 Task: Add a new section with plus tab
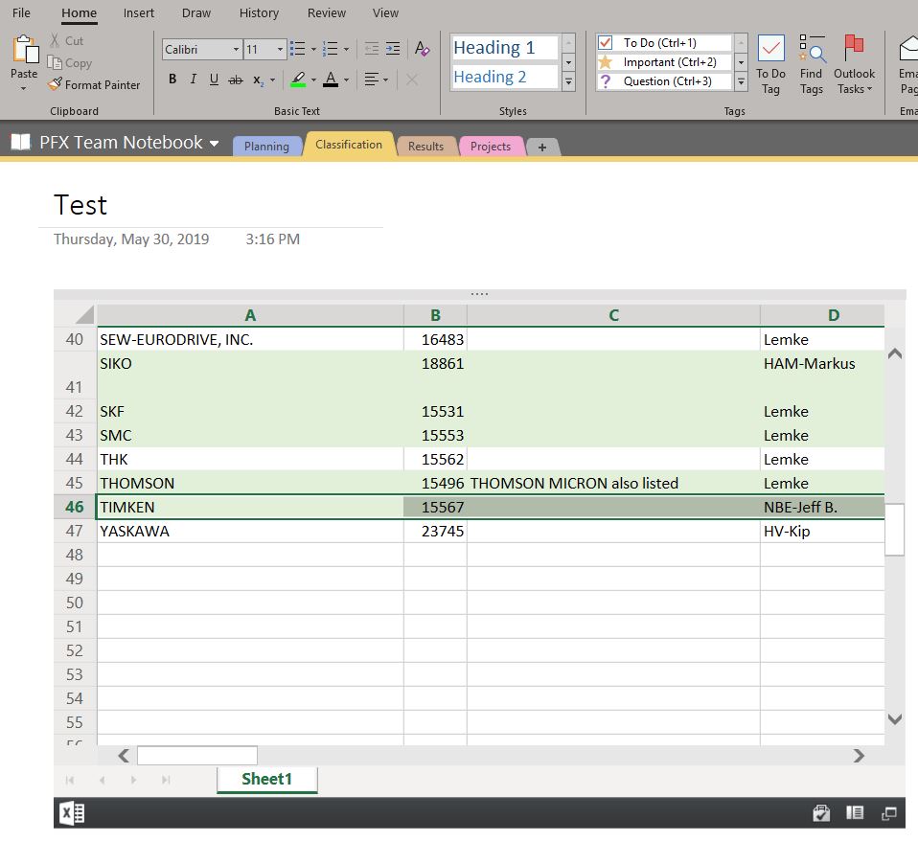542,147
